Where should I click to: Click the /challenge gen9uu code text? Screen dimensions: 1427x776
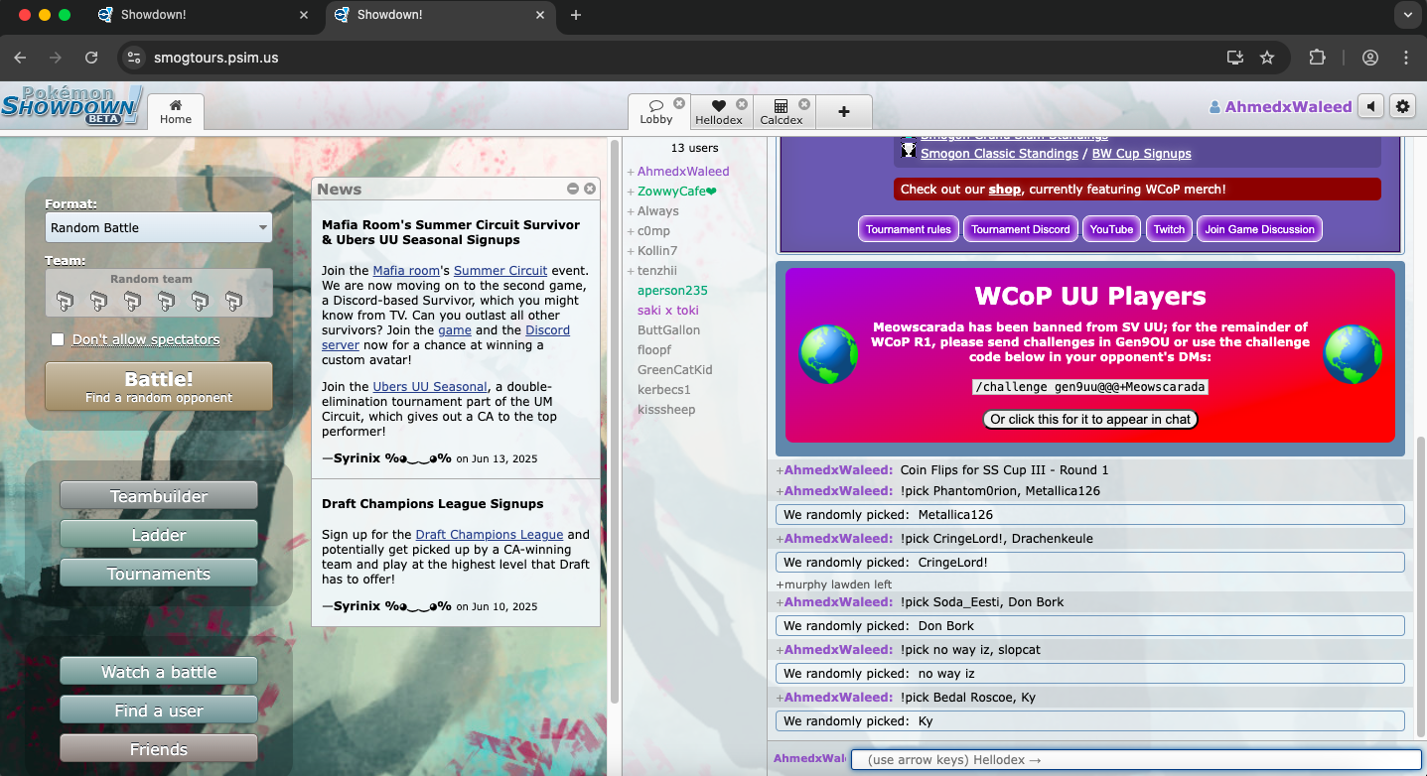1090,387
